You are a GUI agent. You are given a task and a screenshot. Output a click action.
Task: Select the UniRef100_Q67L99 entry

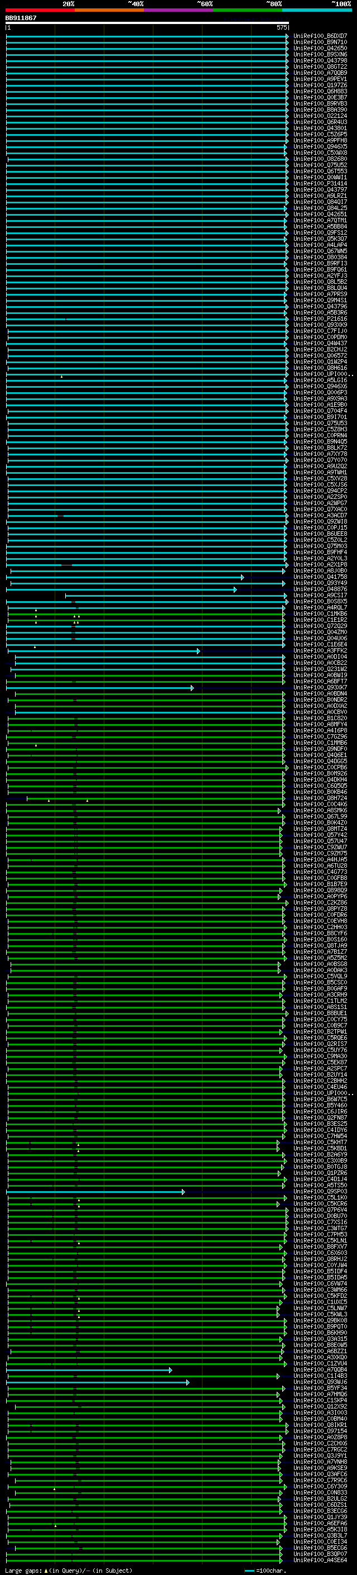(x=320, y=817)
